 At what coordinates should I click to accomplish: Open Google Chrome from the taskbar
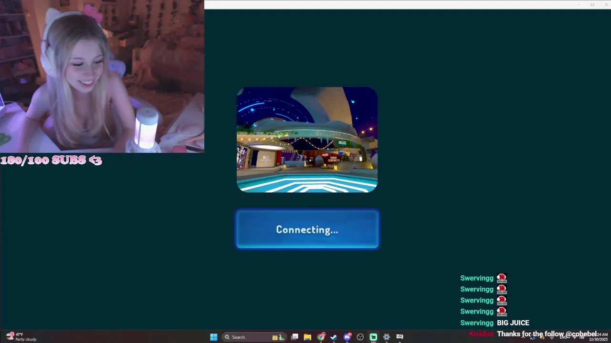[x=321, y=337]
